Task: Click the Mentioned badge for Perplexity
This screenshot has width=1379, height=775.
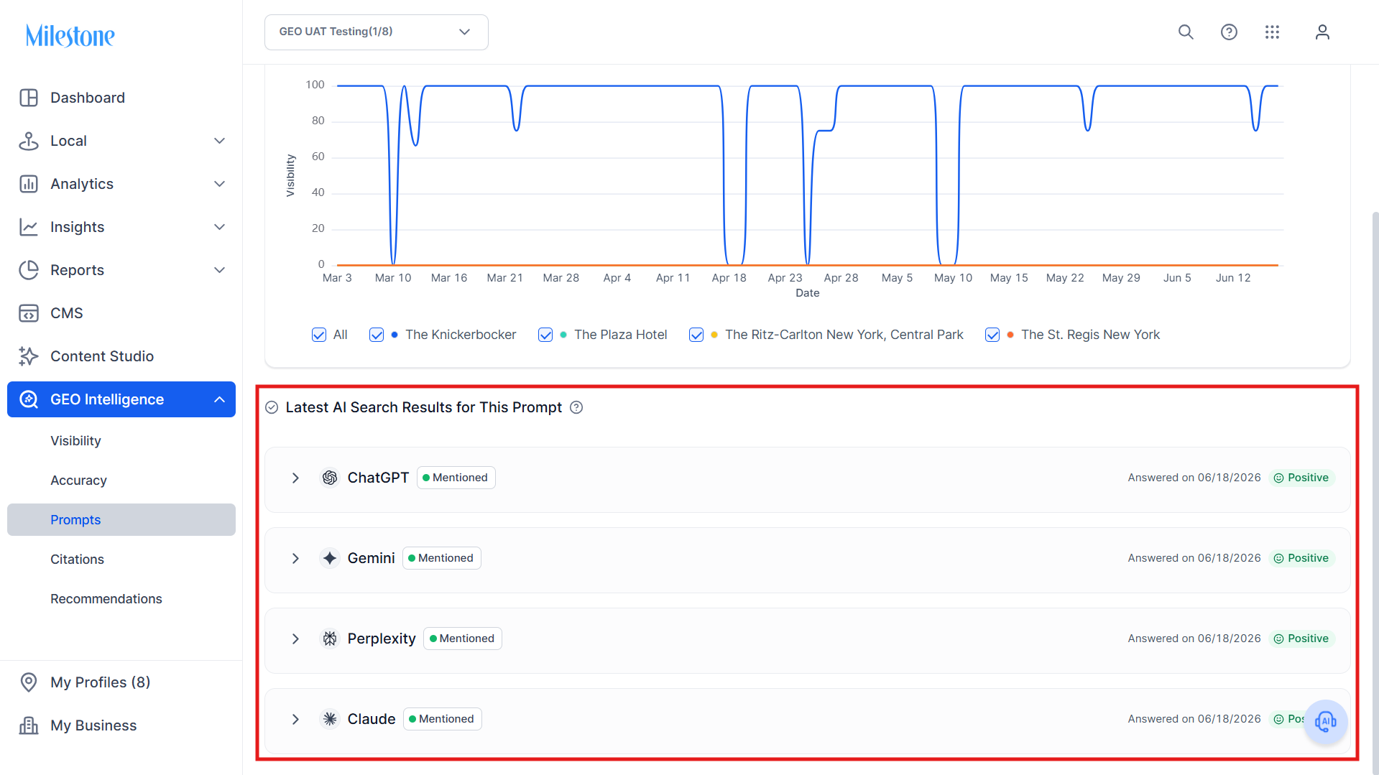Action: 463,639
